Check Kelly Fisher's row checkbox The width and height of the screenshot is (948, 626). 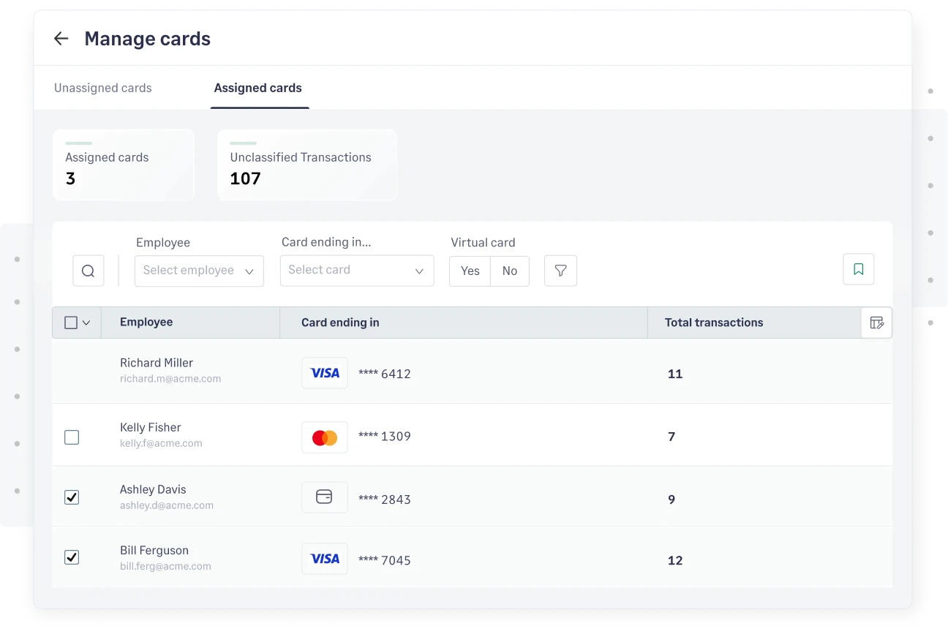coord(71,437)
